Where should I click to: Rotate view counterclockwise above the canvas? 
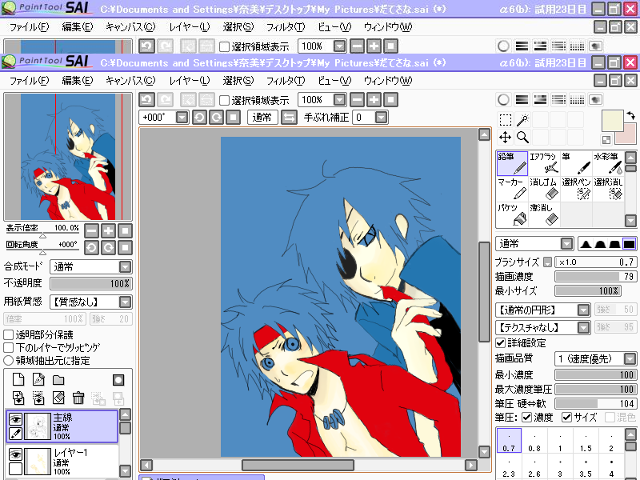(x=199, y=118)
